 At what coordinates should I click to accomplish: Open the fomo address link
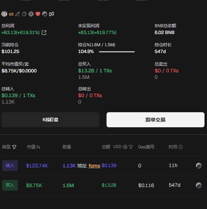click(94, 166)
